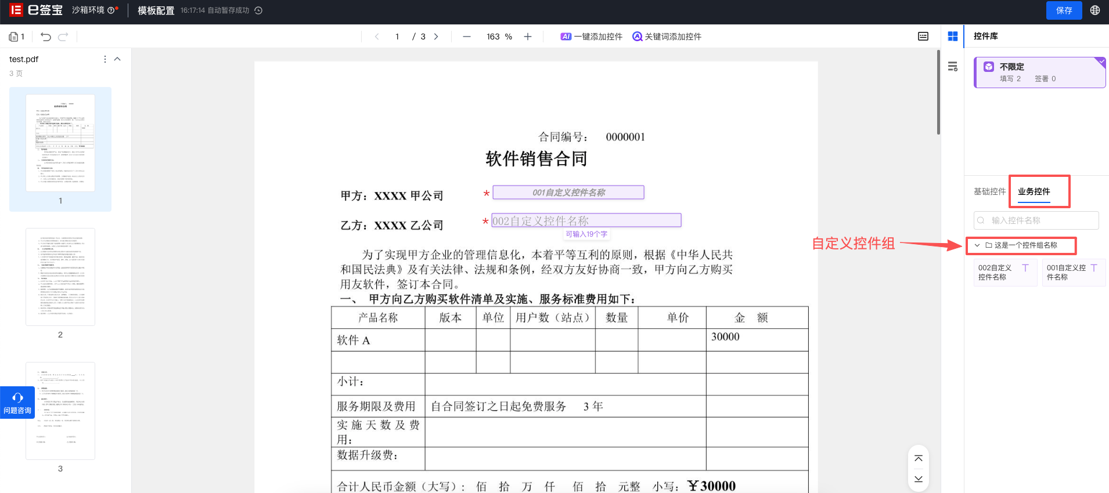
Task: Click the 小计 row label
Action: tap(351, 382)
